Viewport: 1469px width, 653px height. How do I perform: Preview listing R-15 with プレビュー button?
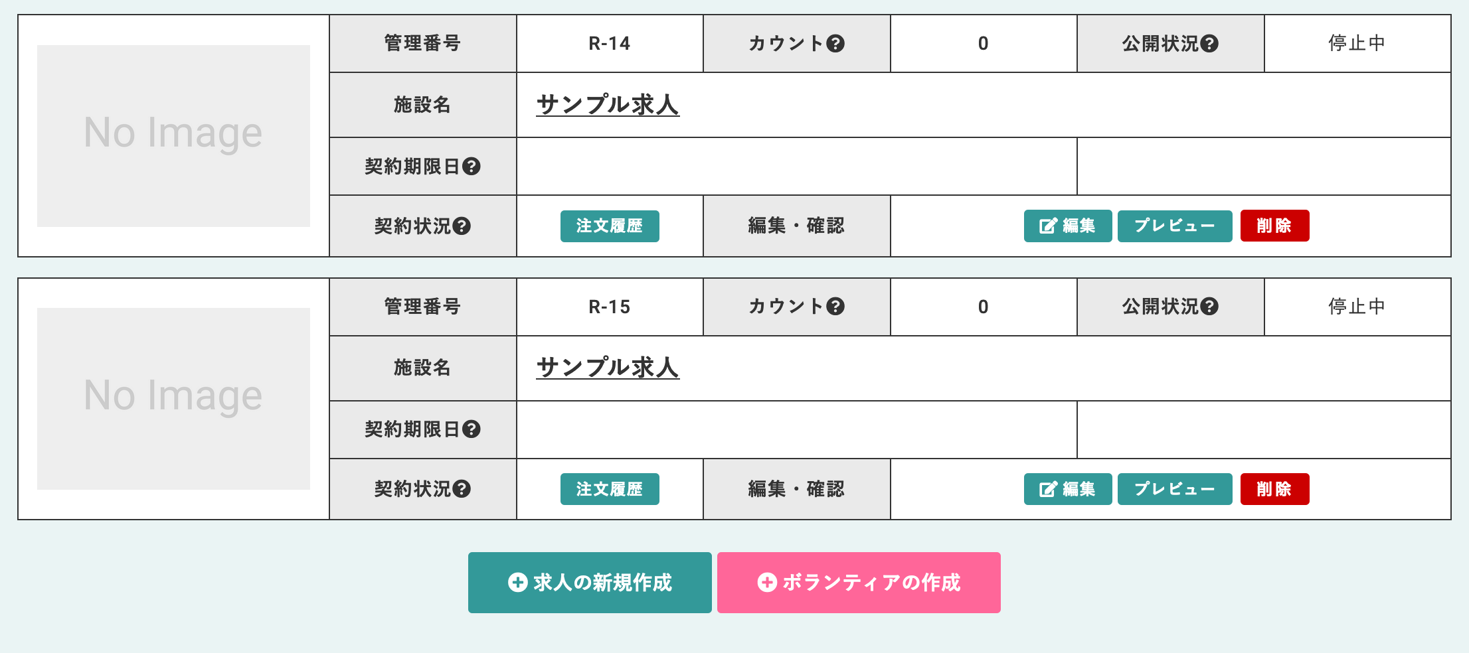[x=1174, y=489]
